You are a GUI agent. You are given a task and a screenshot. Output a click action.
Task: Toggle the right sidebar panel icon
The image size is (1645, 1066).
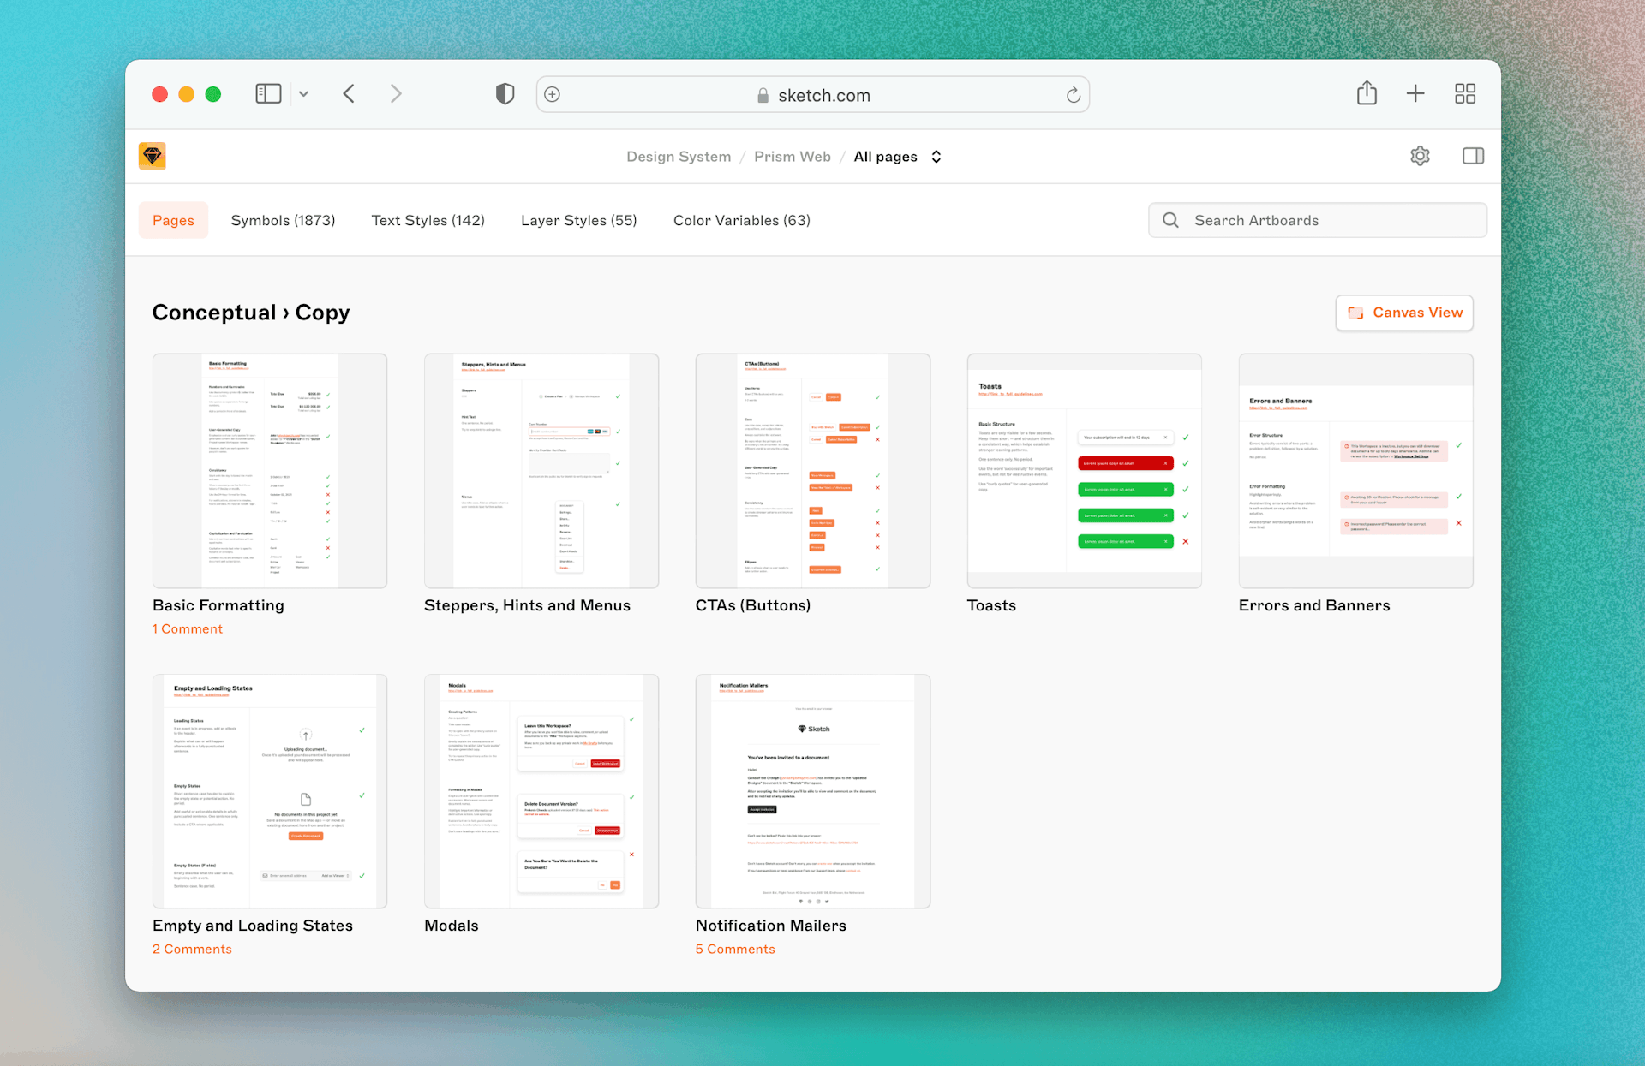click(1473, 156)
